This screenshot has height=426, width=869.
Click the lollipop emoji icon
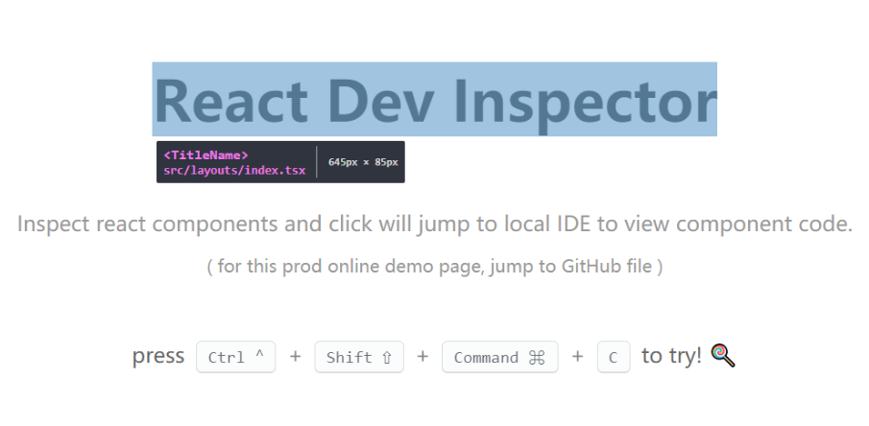[723, 356]
